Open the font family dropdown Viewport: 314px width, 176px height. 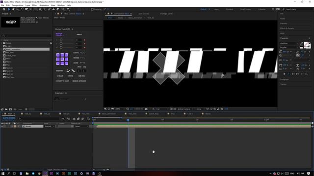[x=289, y=44]
